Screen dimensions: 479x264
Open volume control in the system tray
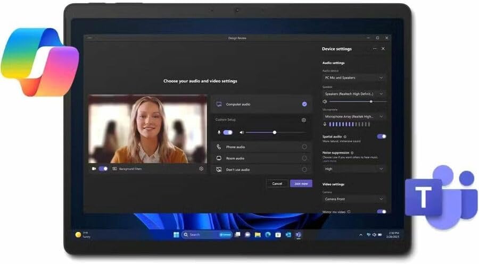coord(374,235)
